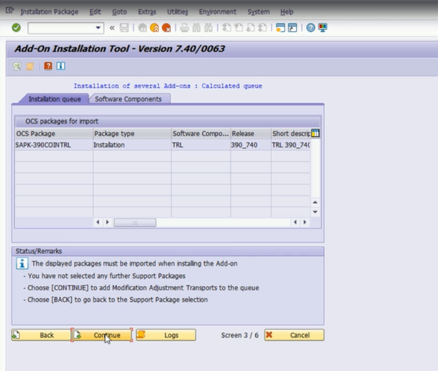This screenshot has width=438, height=371.
Task: Click the blue Information icon below title
Action: coord(61,66)
